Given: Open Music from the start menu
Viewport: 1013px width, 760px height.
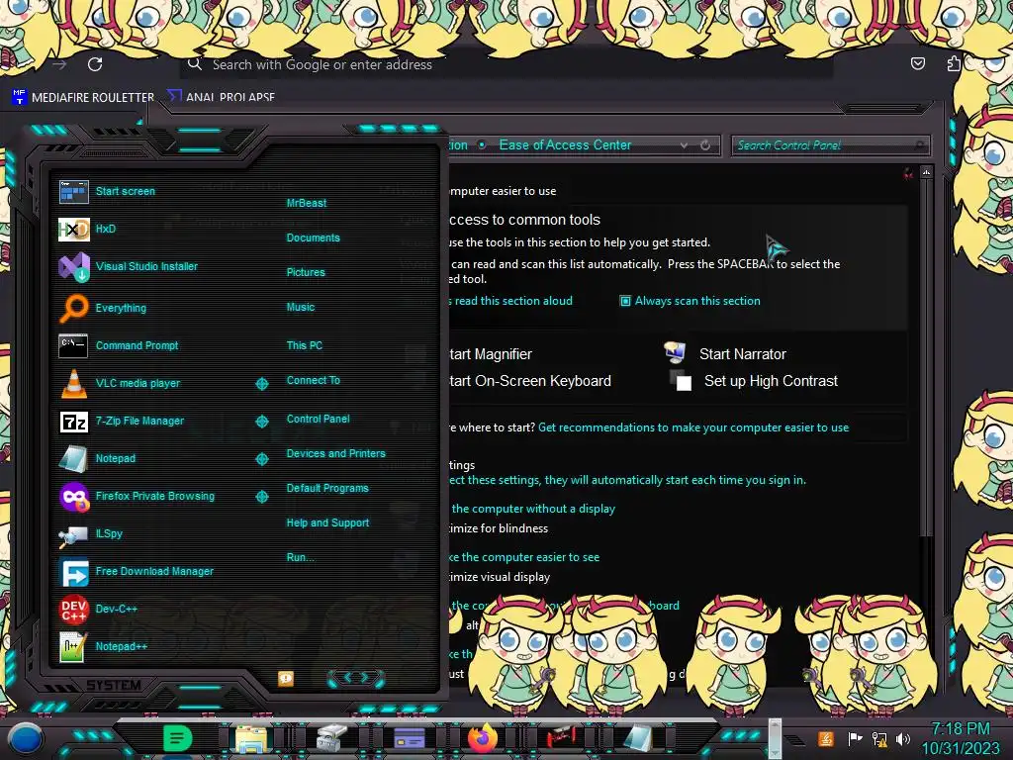Looking at the screenshot, I should [x=301, y=307].
